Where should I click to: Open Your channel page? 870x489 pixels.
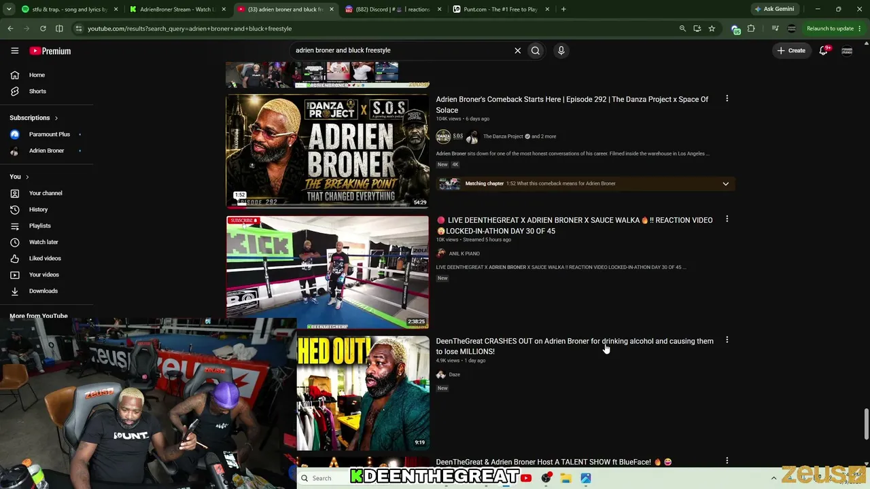click(x=46, y=193)
